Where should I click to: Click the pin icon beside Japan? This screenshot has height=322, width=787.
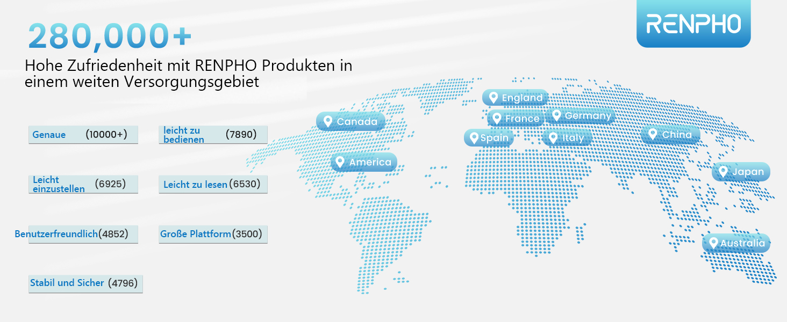click(x=723, y=172)
